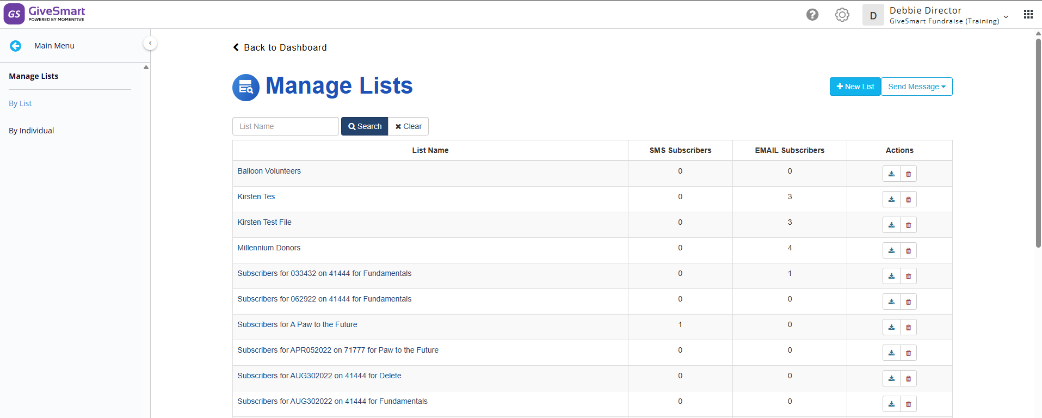Click the List Name column header
This screenshot has width=1042, height=418.
[430, 150]
